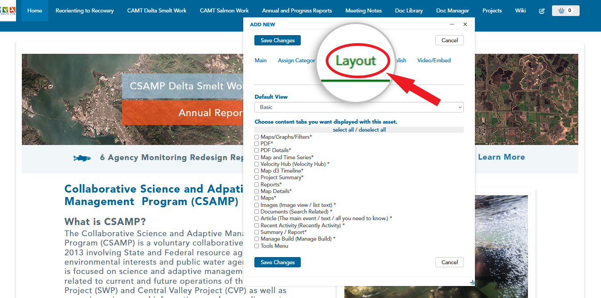Click the "Default View" label
Viewport: 601px width, 298px height.
point(271,97)
